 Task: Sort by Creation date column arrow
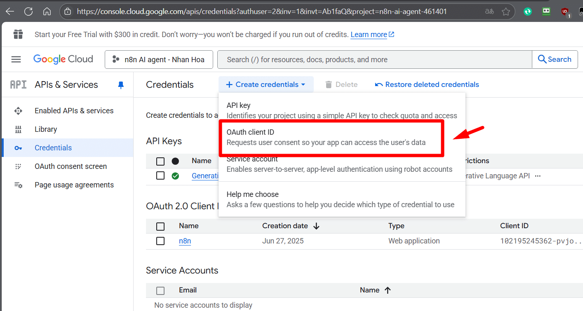tap(316, 226)
